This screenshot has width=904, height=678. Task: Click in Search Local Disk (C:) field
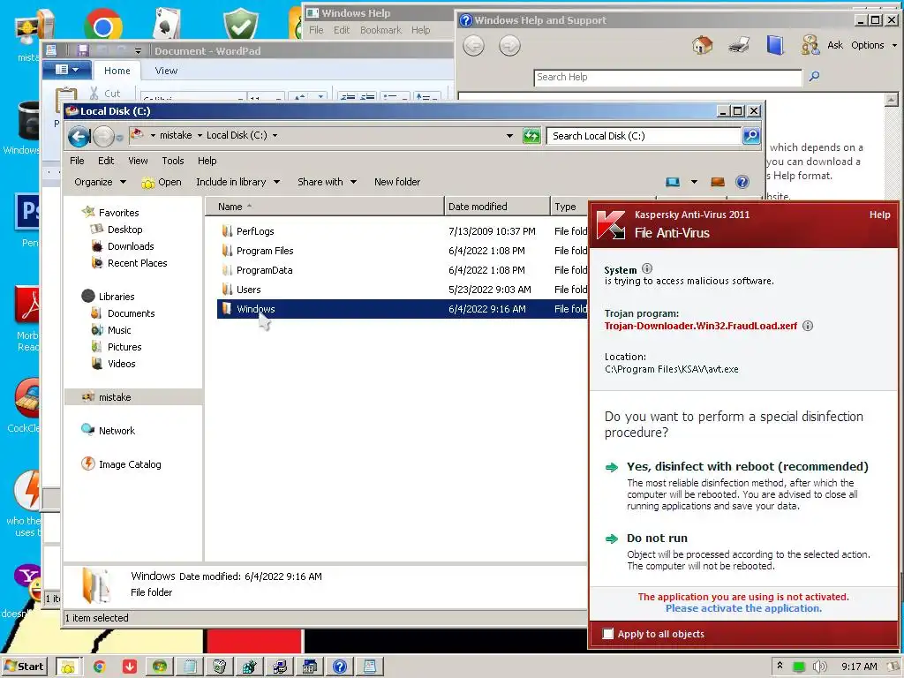643,136
